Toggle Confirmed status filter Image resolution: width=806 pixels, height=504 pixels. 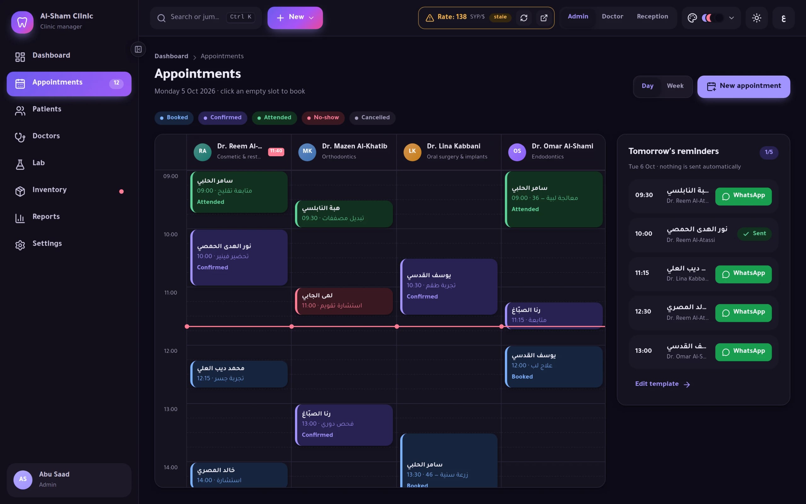coord(223,118)
